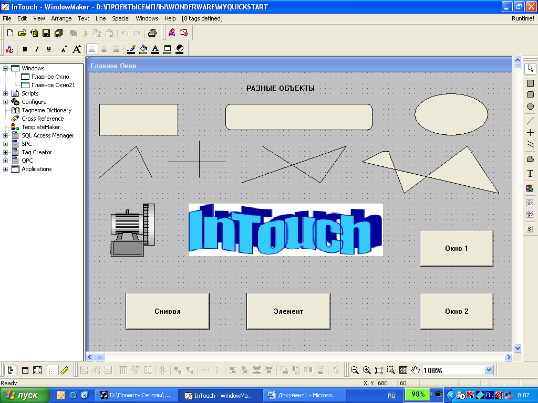This screenshot has width=538, height=403.
Task: Select the Line drawing tool
Action: click(x=530, y=121)
